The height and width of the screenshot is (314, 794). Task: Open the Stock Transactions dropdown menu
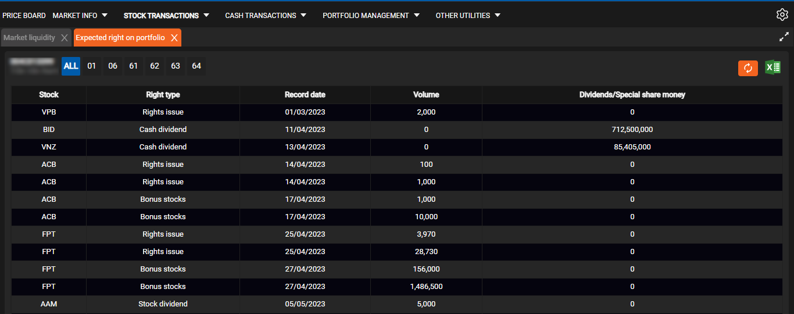click(166, 16)
